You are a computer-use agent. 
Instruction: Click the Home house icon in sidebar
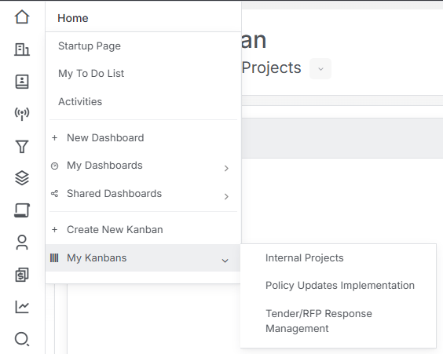point(22,16)
